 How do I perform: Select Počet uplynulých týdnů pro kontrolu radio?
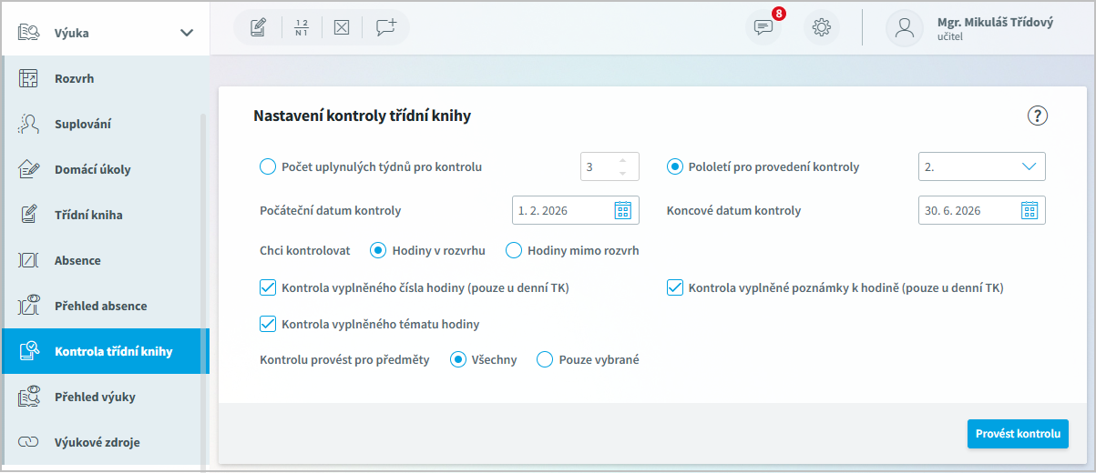[268, 166]
